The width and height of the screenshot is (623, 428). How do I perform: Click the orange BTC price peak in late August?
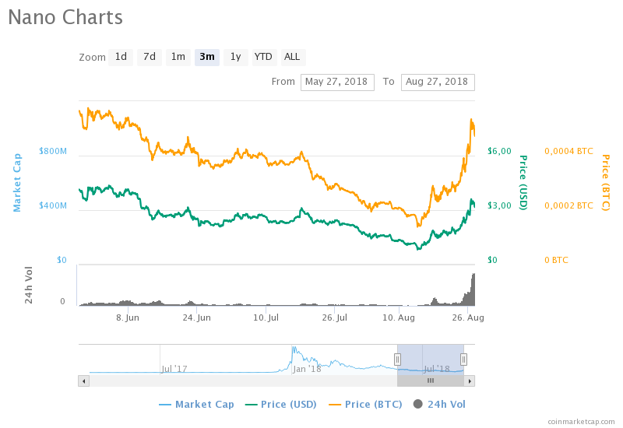pyautogui.click(x=472, y=121)
